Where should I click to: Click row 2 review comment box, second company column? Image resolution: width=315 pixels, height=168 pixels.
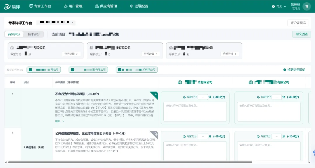[269, 151]
